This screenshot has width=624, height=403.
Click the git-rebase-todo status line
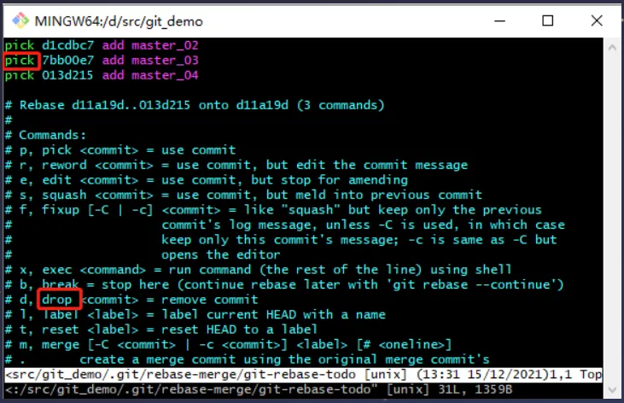click(303, 374)
